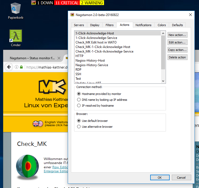The width and height of the screenshot is (199, 188).
Task: Select the RDP action
Action: coord(118,70)
